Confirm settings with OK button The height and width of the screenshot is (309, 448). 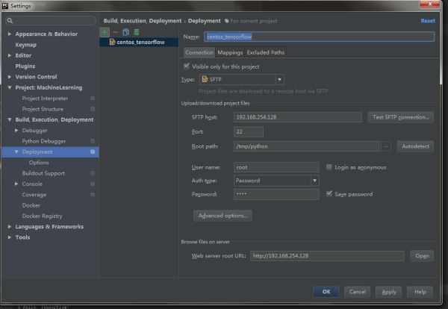point(326,292)
